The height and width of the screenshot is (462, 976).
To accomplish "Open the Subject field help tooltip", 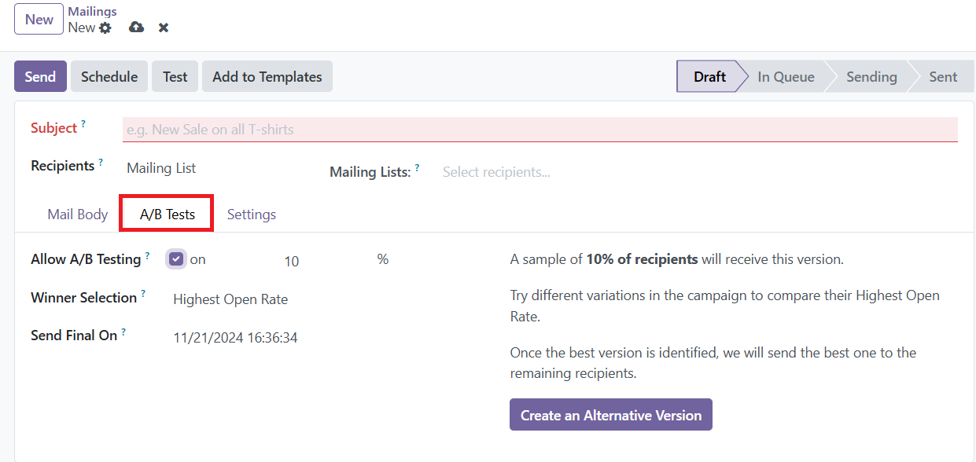I will [83, 123].
